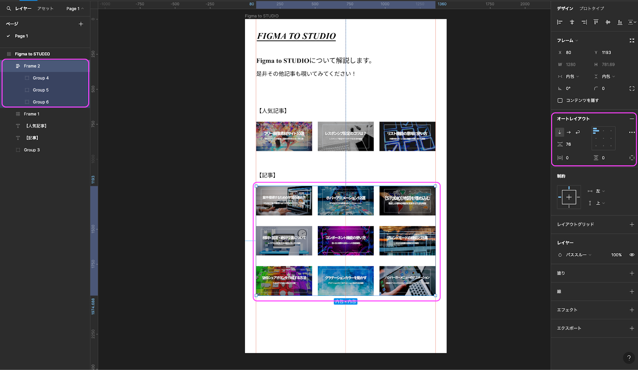Click the resize-to-fit frame icon
Screen dimensions: 638x370
tap(632, 41)
